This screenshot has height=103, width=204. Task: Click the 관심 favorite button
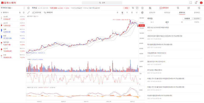126,8
